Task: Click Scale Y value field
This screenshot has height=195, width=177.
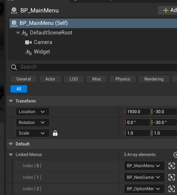Action: click(164, 133)
